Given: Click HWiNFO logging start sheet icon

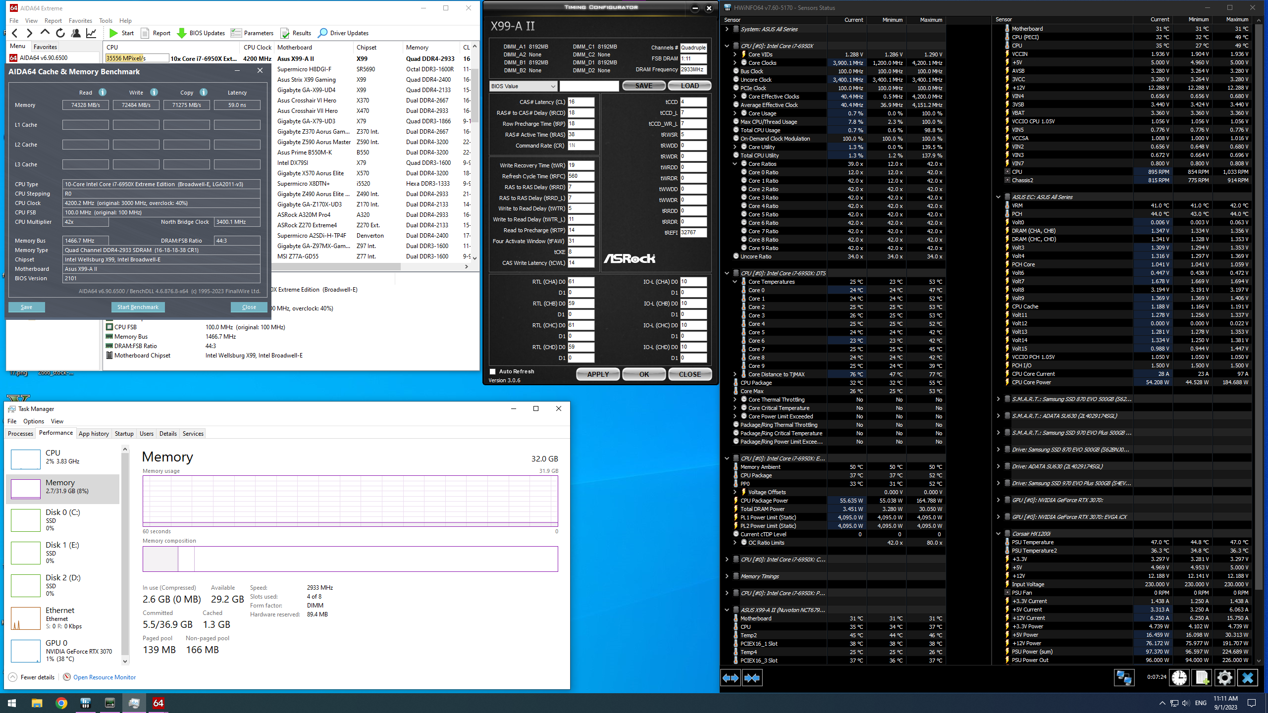Looking at the screenshot, I should tap(1202, 677).
